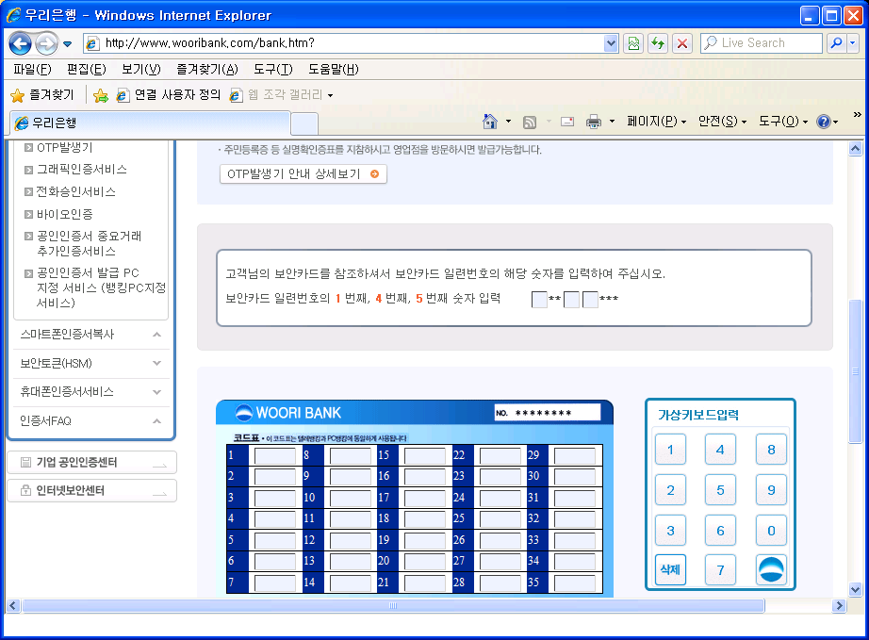The height and width of the screenshot is (640, 869).
Task: Open the 보기(V) menu
Action: tap(140, 69)
